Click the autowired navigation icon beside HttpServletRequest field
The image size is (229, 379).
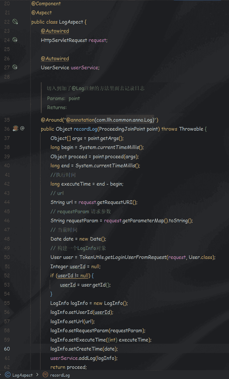15,40
